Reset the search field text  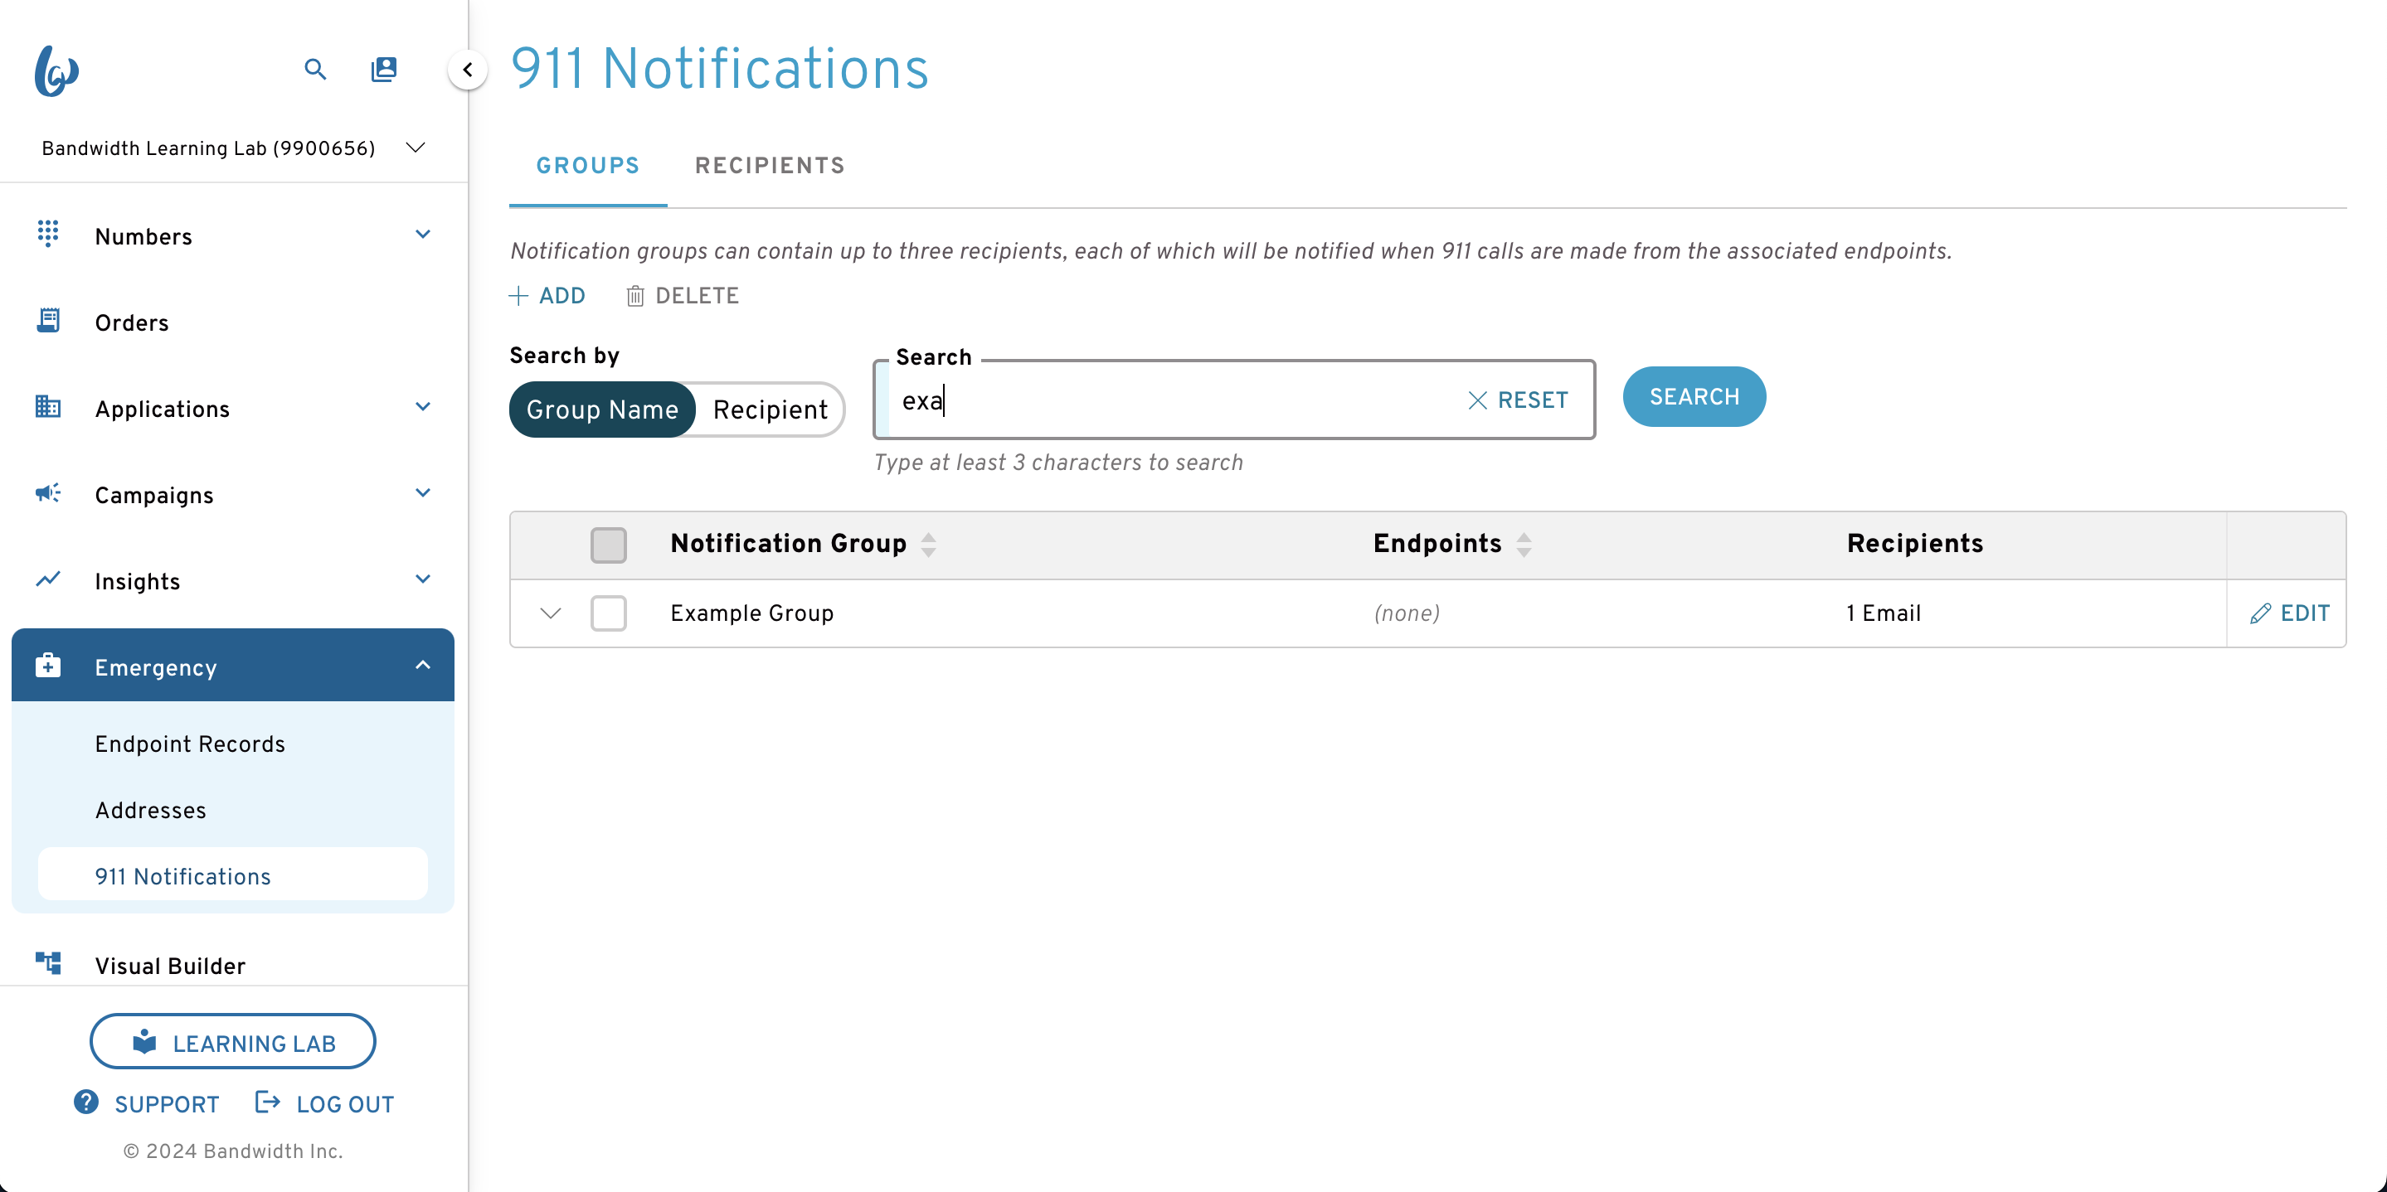pos(1518,400)
